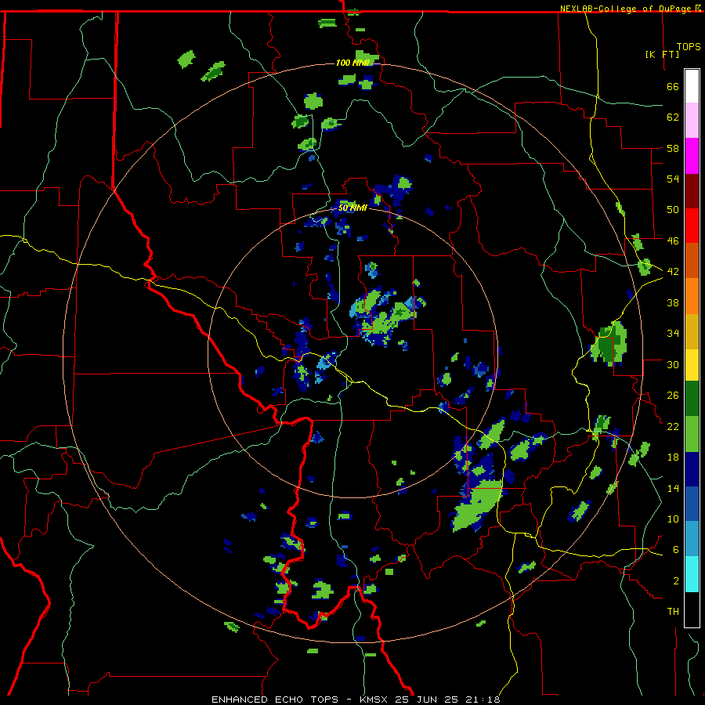Viewport: 705px width, 705px height.
Task: Pick the dark maroon legend swatch
Action: (692, 191)
